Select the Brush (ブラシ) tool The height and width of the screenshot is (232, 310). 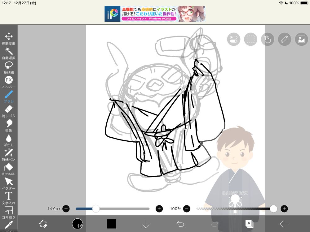tap(9, 97)
